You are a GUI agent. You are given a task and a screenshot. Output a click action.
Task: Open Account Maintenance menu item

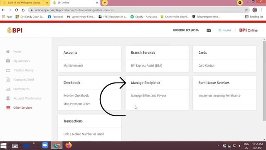27,98
